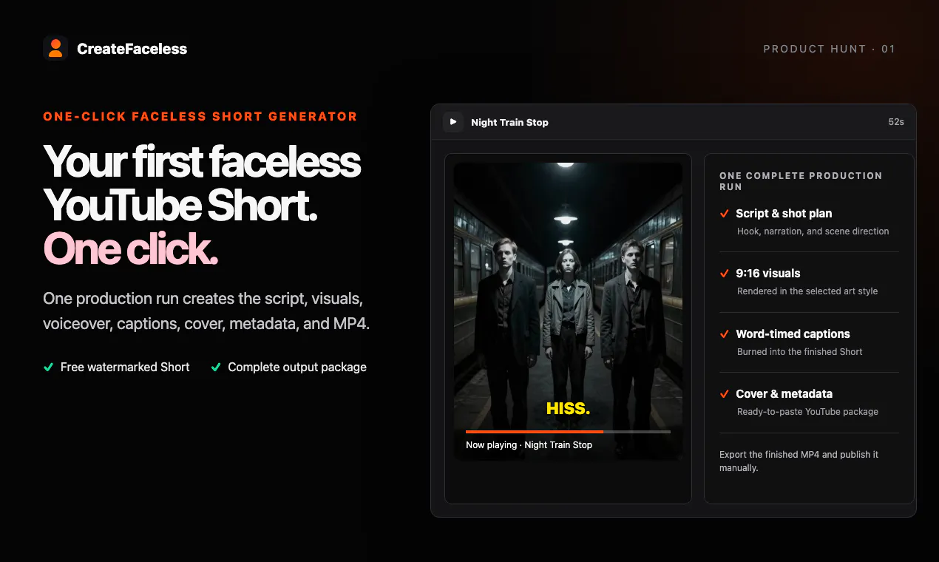Click the CreateFaceless brand name
Screen dimensions: 939x562
132,49
